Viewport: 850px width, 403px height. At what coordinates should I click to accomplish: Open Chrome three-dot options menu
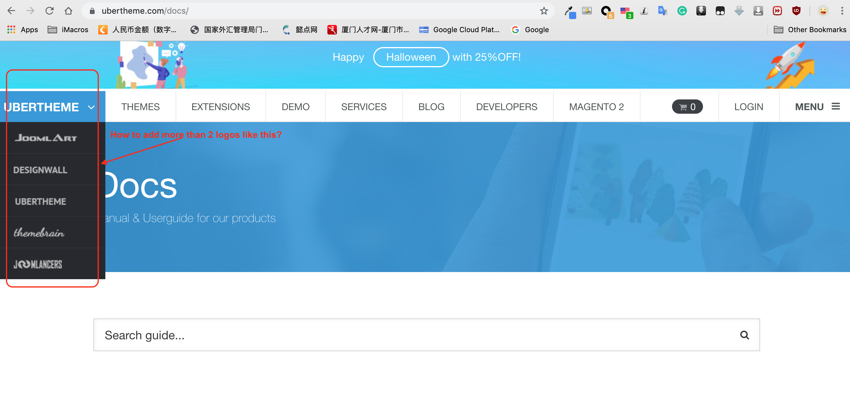coord(842,11)
